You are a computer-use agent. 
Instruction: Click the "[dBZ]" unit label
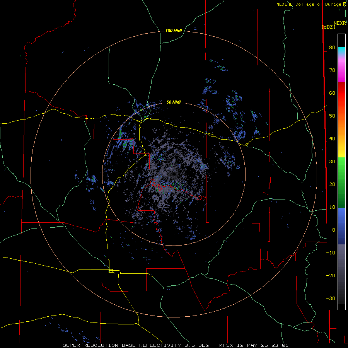point(328,27)
